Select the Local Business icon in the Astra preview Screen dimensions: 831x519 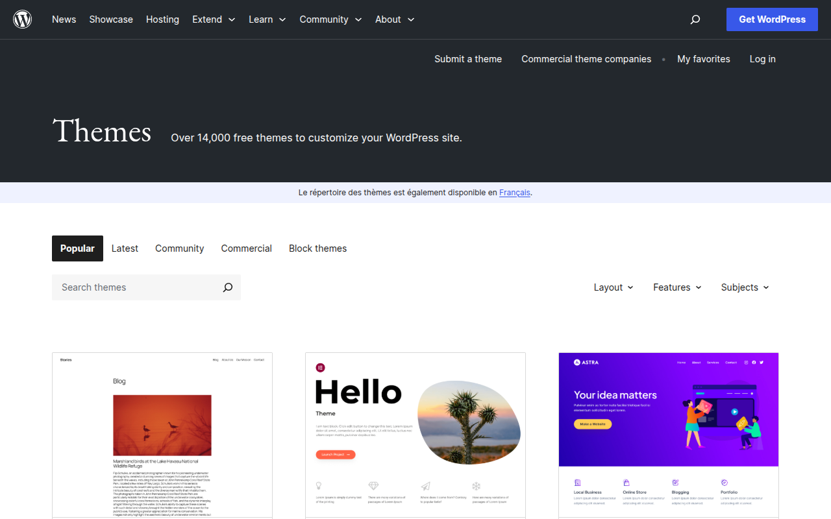[577, 483]
